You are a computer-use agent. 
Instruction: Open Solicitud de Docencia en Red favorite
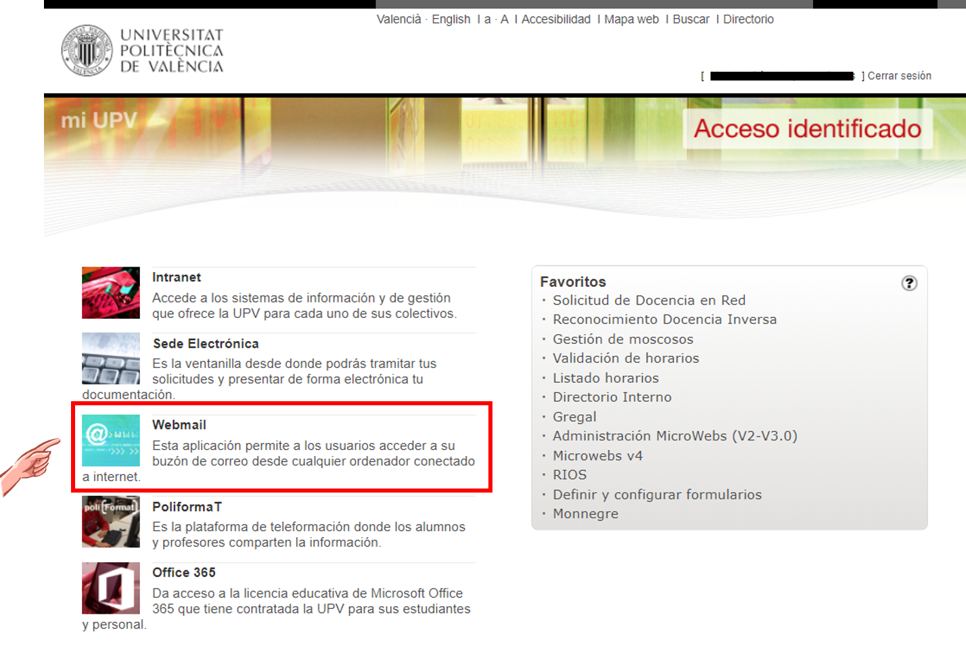[649, 300]
